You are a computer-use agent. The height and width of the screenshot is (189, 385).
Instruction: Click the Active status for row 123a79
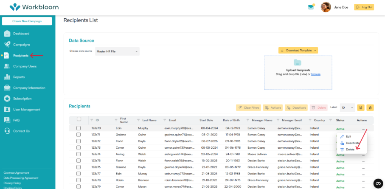click(340, 187)
